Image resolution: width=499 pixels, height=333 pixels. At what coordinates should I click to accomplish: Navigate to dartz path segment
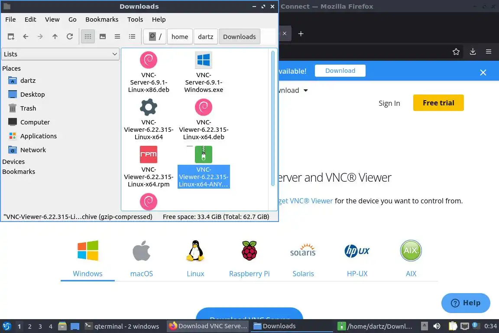206,37
